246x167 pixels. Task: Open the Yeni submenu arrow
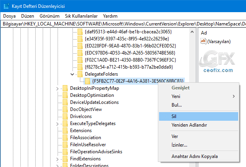234,96
